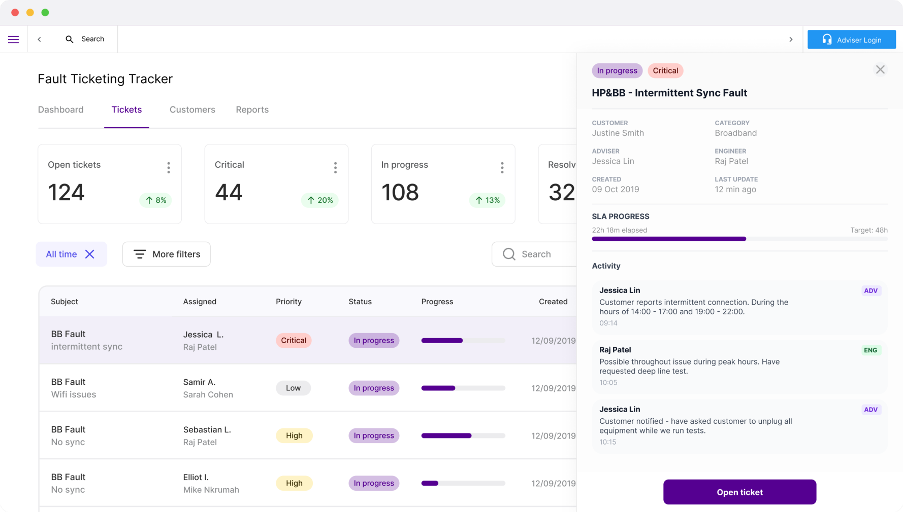Image resolution: width=903 pixels, height=512 pixels.
Task: Click the ENG badge on Raj Patel note
Action: coord(870,350)
